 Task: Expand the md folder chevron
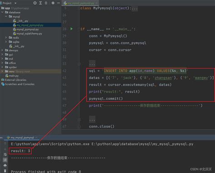pos(2,59)
